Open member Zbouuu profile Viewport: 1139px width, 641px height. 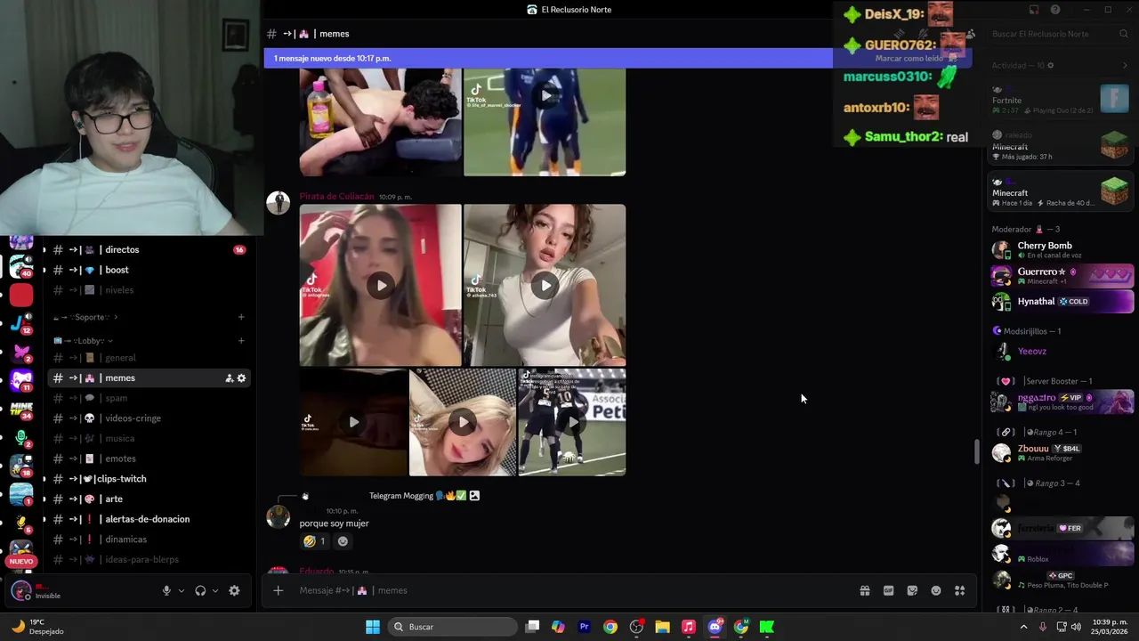(x=1061, y=452)
